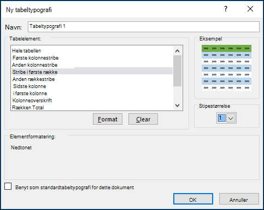The width and height of the screenshot is (264, 210).
Task: Click the list scroll-down arrow
Action: 177,106
